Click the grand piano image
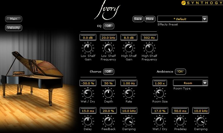Screen dimensions: 223x133 pos(32,78)
